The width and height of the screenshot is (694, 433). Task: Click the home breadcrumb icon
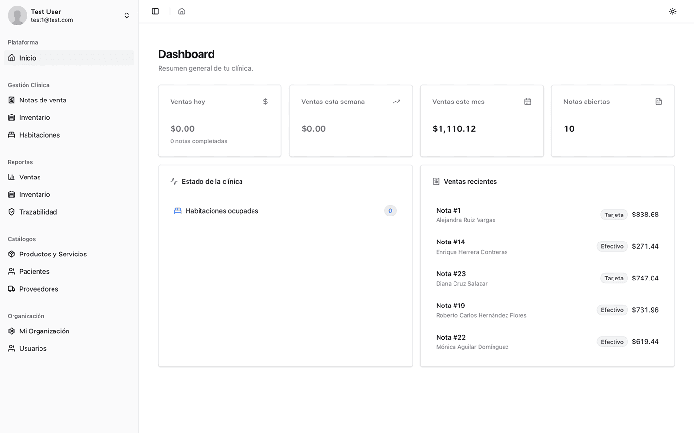[x=182, y=11]
